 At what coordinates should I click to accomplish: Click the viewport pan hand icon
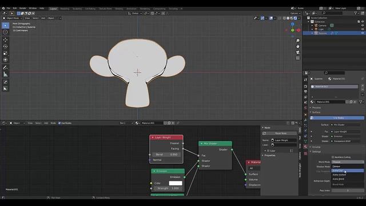298,46
